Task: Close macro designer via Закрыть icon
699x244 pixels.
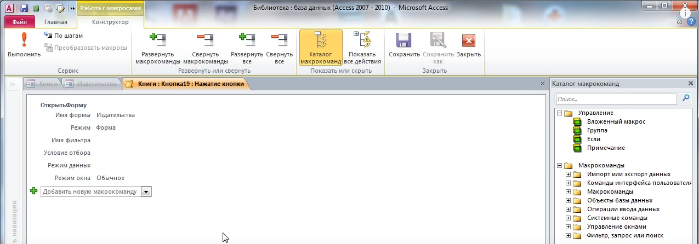Action: 468,42
